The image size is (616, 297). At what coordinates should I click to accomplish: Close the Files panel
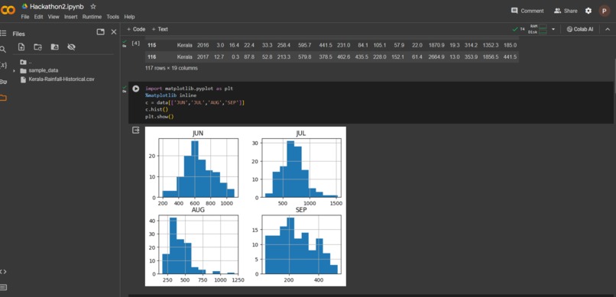click(x=114, y=32)
